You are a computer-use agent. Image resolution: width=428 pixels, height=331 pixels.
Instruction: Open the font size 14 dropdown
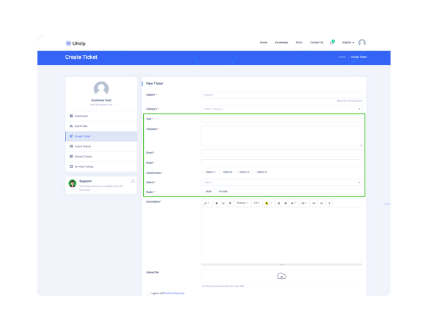click(256, 203)
